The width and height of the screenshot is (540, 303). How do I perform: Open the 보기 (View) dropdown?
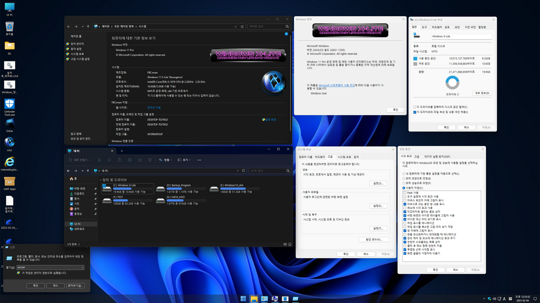click(184, 160)
